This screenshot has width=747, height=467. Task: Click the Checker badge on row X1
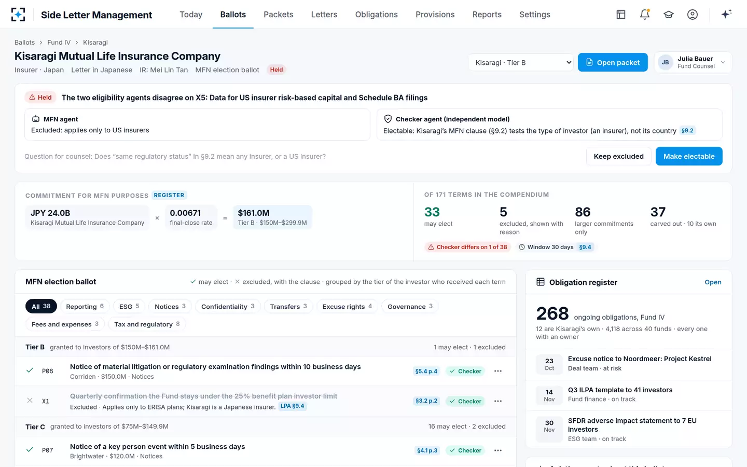click(465, 401)
